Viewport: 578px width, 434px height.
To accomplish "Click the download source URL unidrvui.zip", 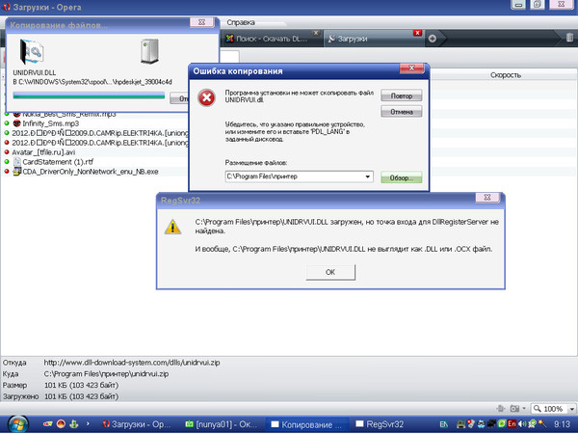I will (132, 363).
